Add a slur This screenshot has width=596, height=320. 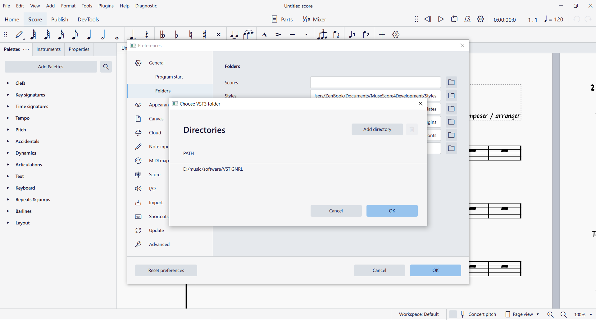[x=248, y=35]
